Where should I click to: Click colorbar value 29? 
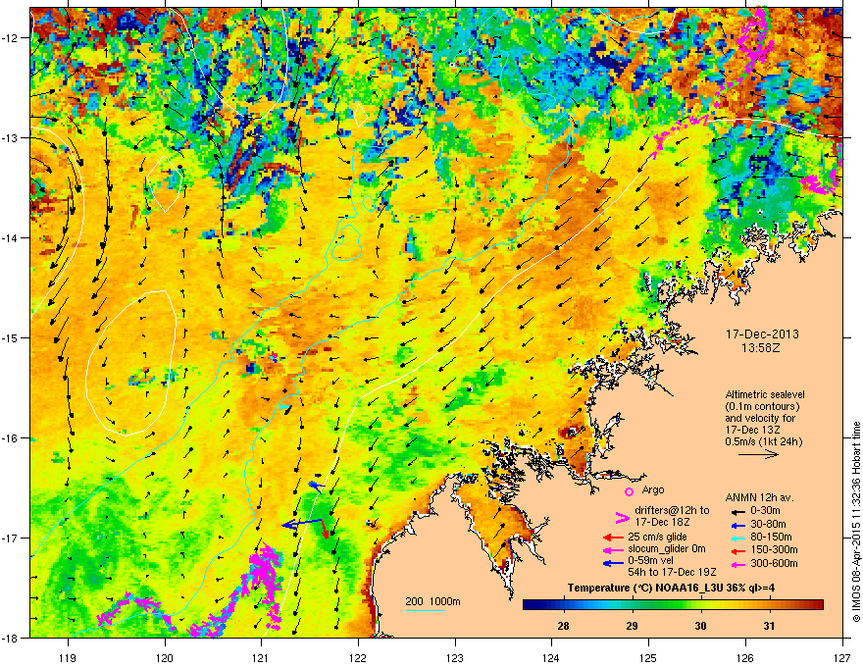point(632,626)
